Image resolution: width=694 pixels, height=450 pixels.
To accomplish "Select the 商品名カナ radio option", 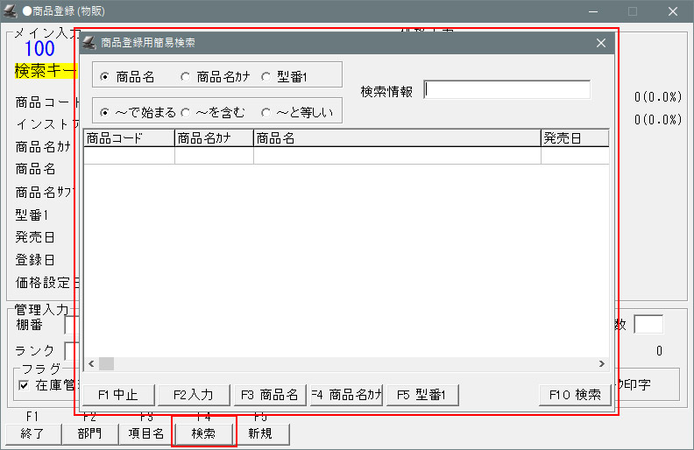I will (x=185, y=77).
